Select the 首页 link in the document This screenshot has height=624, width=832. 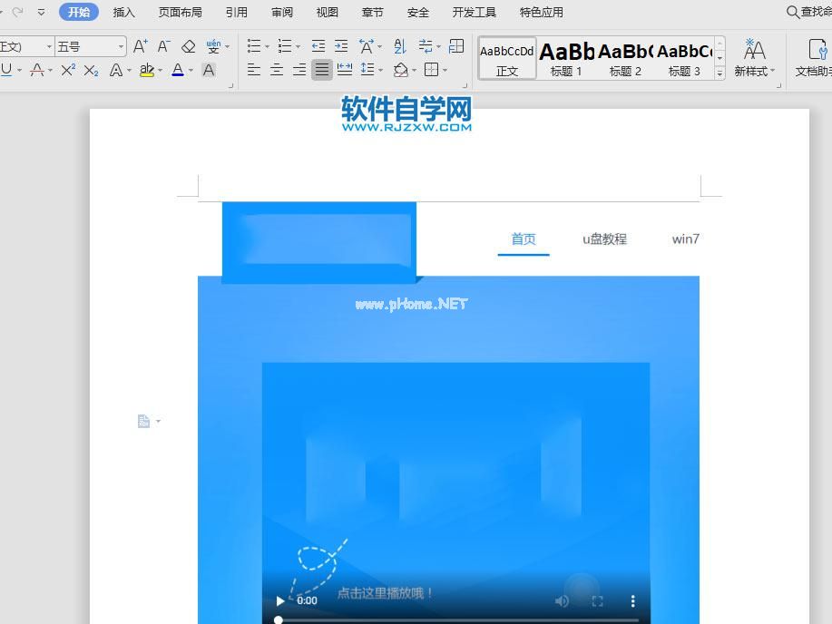pos(523,239)
